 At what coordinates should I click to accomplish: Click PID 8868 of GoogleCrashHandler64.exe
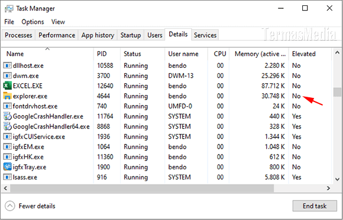pyautogui.click(x=103, y=126)
